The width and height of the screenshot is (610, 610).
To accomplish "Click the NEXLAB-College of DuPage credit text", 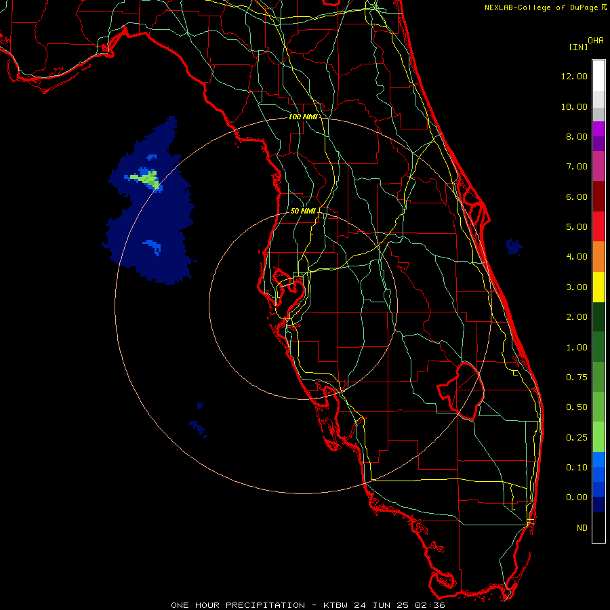I will click(x=542, y=7).
